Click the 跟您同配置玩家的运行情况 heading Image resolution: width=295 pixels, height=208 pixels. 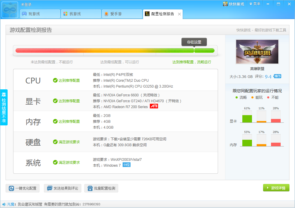[257, 91]
